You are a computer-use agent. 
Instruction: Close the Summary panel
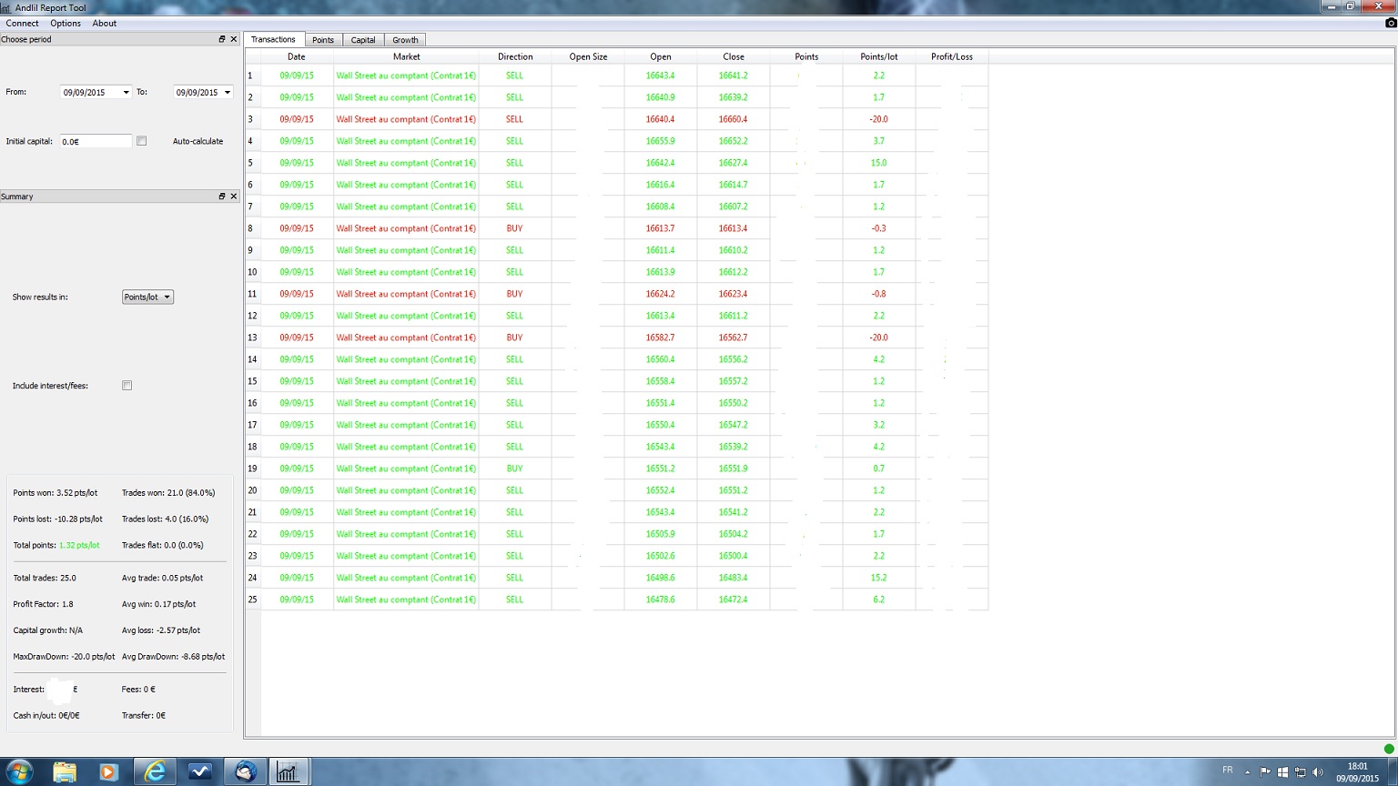point(234,196)
